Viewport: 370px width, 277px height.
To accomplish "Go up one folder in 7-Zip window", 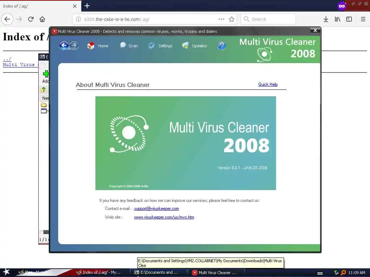I will pyautogui.click(x=43, y=90).
